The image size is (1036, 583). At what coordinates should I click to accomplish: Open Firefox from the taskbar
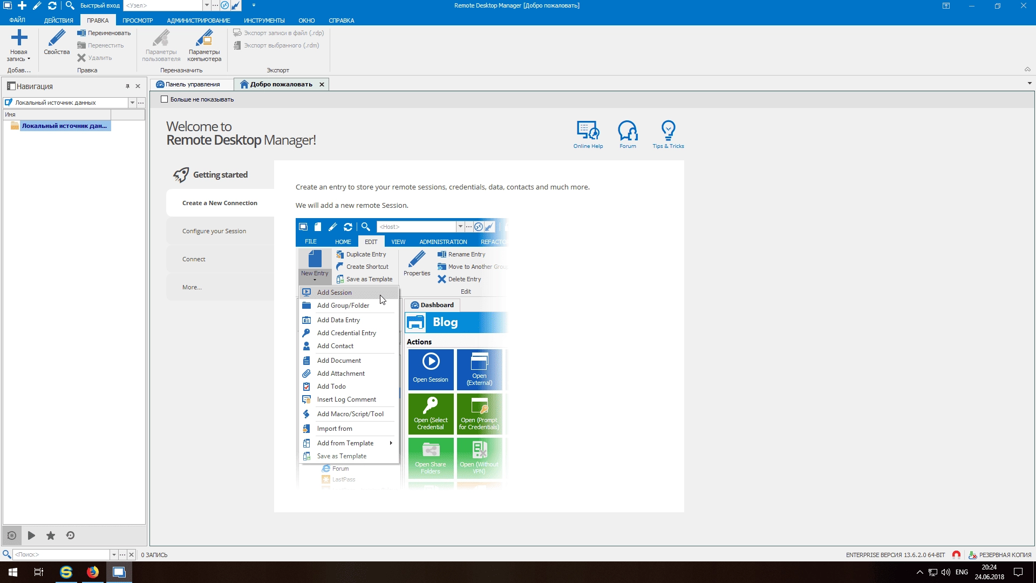[93, 572]
